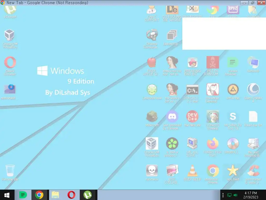
Task: Open the deeznutSp... desktop icon
Action: [171, 38]
